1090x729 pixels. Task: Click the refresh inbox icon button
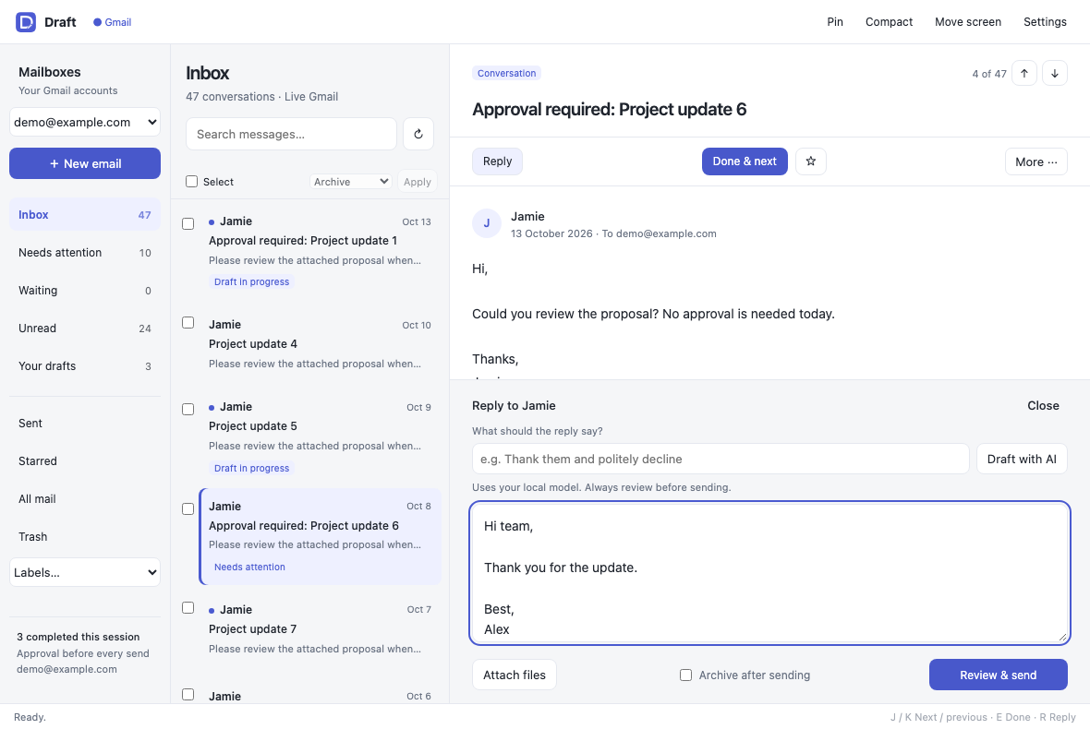418,134
